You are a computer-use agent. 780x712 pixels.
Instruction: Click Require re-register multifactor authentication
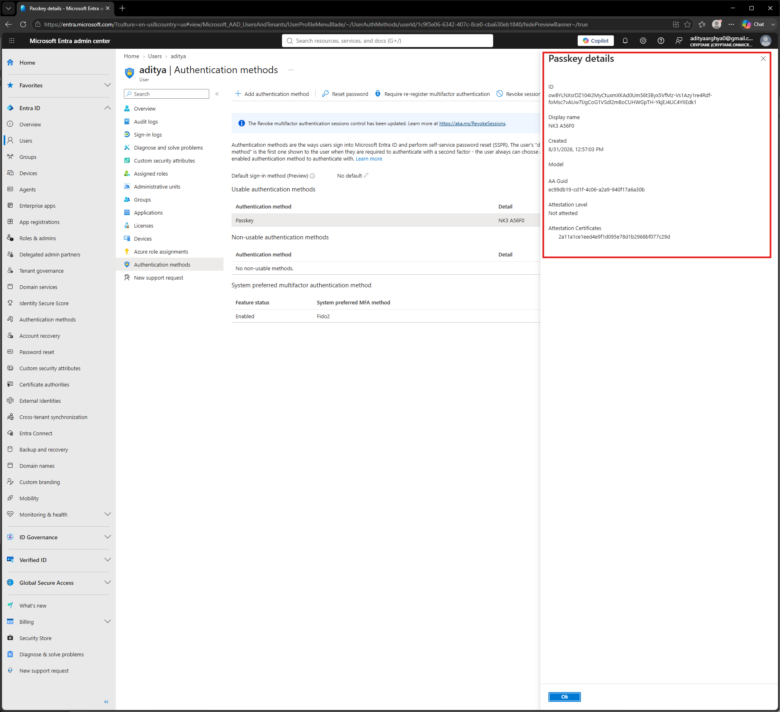(x=432, y=94)
